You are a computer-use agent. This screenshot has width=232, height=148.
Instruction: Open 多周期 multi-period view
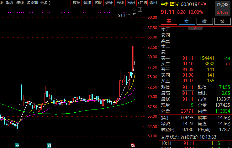(x=32, y=3)
